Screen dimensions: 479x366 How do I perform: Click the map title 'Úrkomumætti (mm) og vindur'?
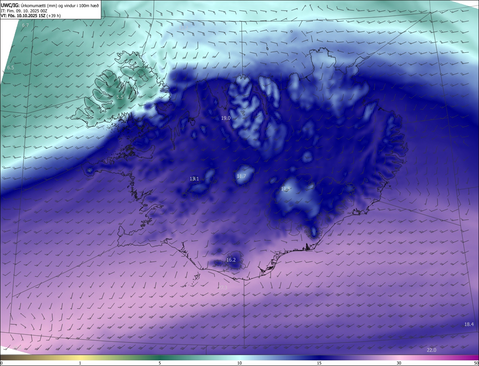(49, 5)
